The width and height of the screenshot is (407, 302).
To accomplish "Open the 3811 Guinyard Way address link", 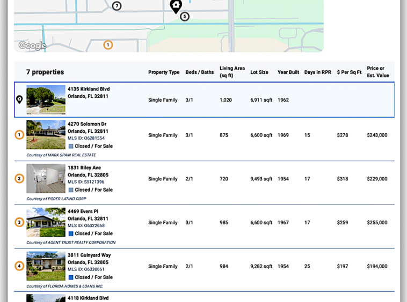I will click(x=89, y=255).
